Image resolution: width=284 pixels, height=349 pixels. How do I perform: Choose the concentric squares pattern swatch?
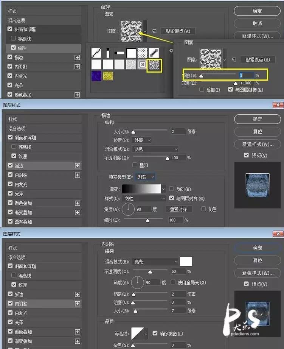[x=142, y=64]
